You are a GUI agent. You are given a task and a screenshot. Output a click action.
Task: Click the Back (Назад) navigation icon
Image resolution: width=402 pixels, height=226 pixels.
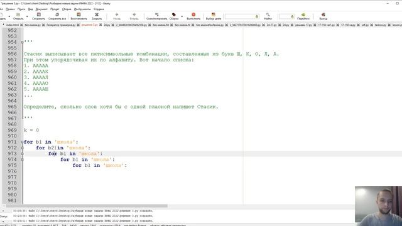point(117,15)
